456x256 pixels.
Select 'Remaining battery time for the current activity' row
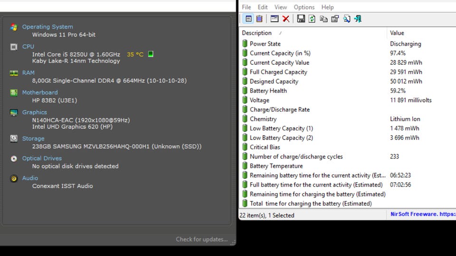(x=348, y=175)
